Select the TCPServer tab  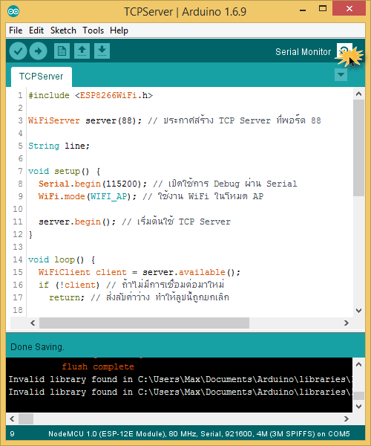tap(41, 77)
